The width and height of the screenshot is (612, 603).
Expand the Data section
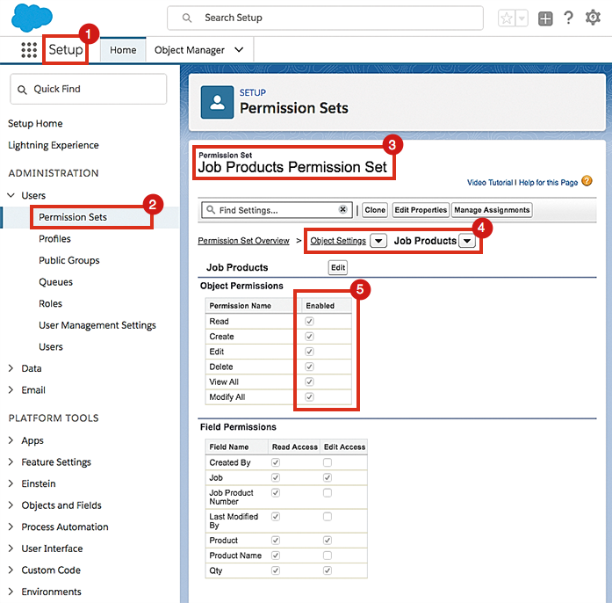(11, 368)
